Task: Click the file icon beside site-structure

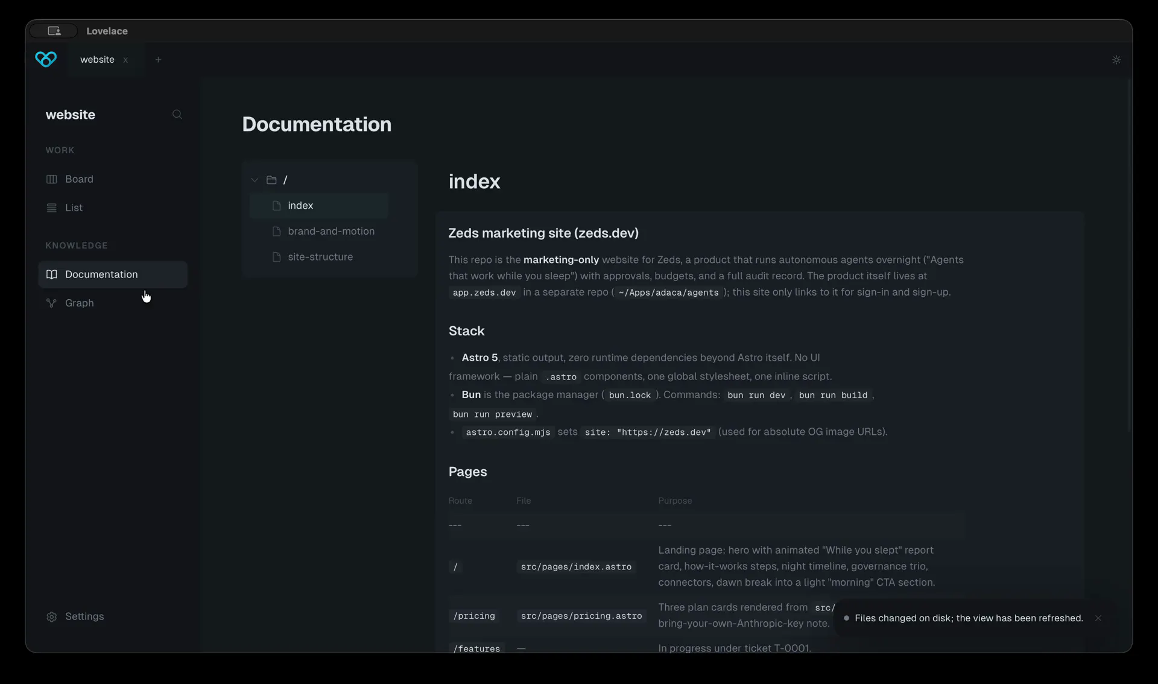Action: (277, 257)
